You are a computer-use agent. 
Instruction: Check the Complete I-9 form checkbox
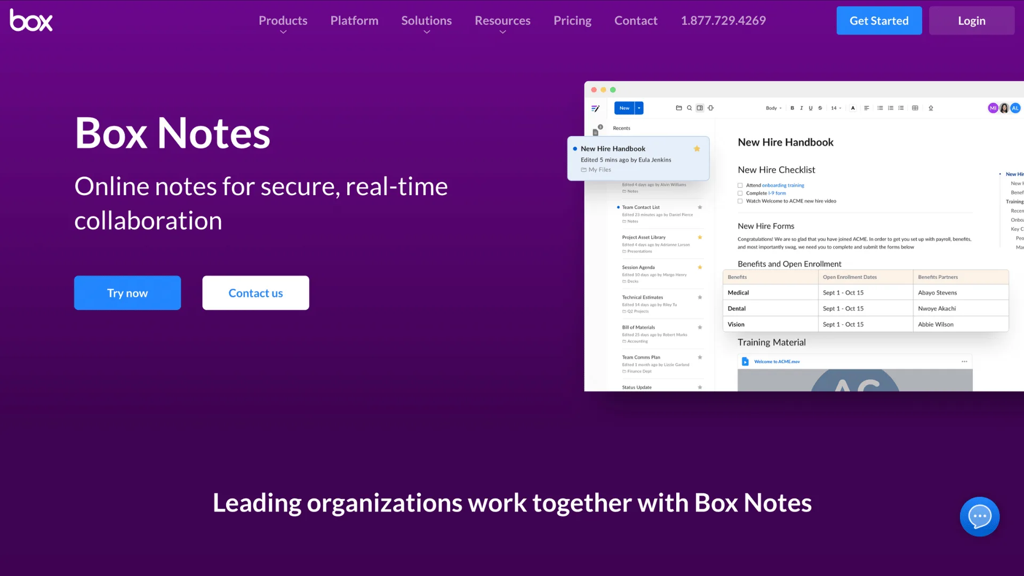pos(740,193)
